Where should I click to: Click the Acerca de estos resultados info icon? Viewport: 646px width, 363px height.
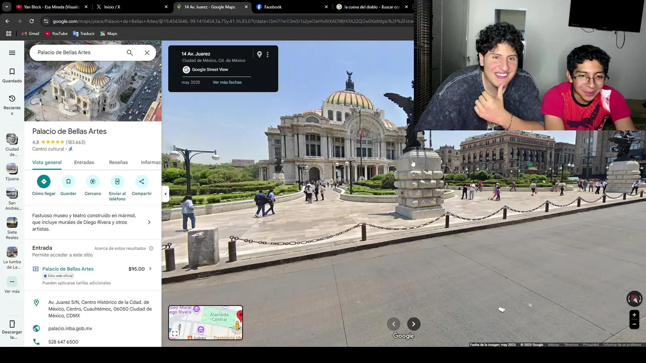coord(151,249)
